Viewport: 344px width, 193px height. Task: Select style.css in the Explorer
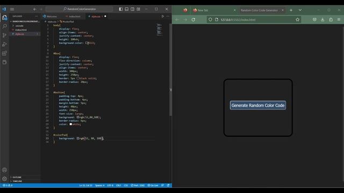25,34
